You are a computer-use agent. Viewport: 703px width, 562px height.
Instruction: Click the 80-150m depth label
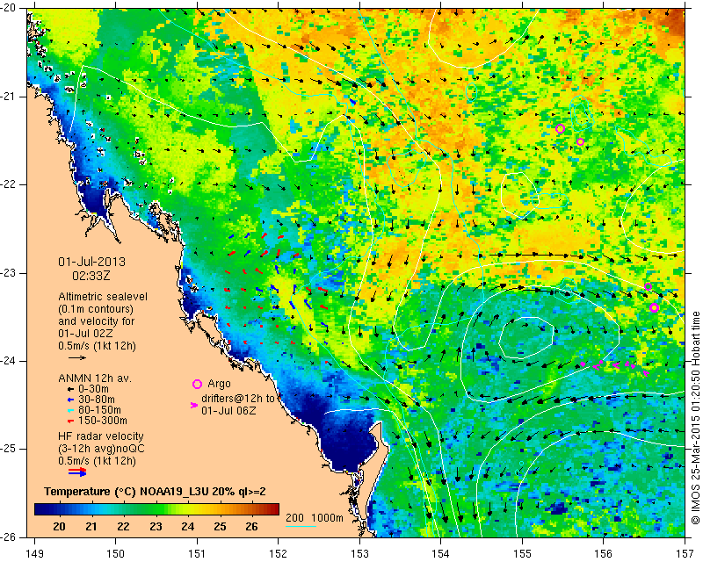pyautogui.click(x=99, y=410)
